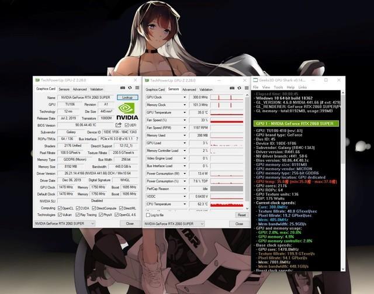Image resolution: width=374 pixels, height=294 pixels.
Task: Click refresh icon in Sensors GPU-Z window
Action: click(239, 88)
